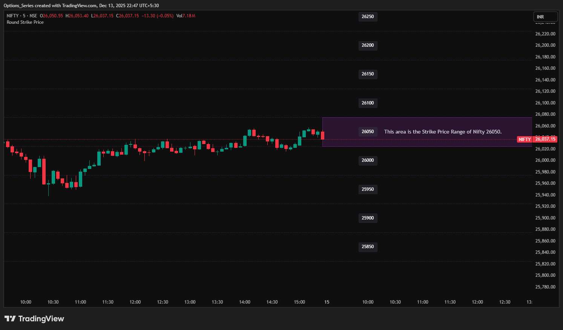The width and height of the screenshot is (563, 330).
Task: Click the open value O26,050.55
Action: point(51,16)
